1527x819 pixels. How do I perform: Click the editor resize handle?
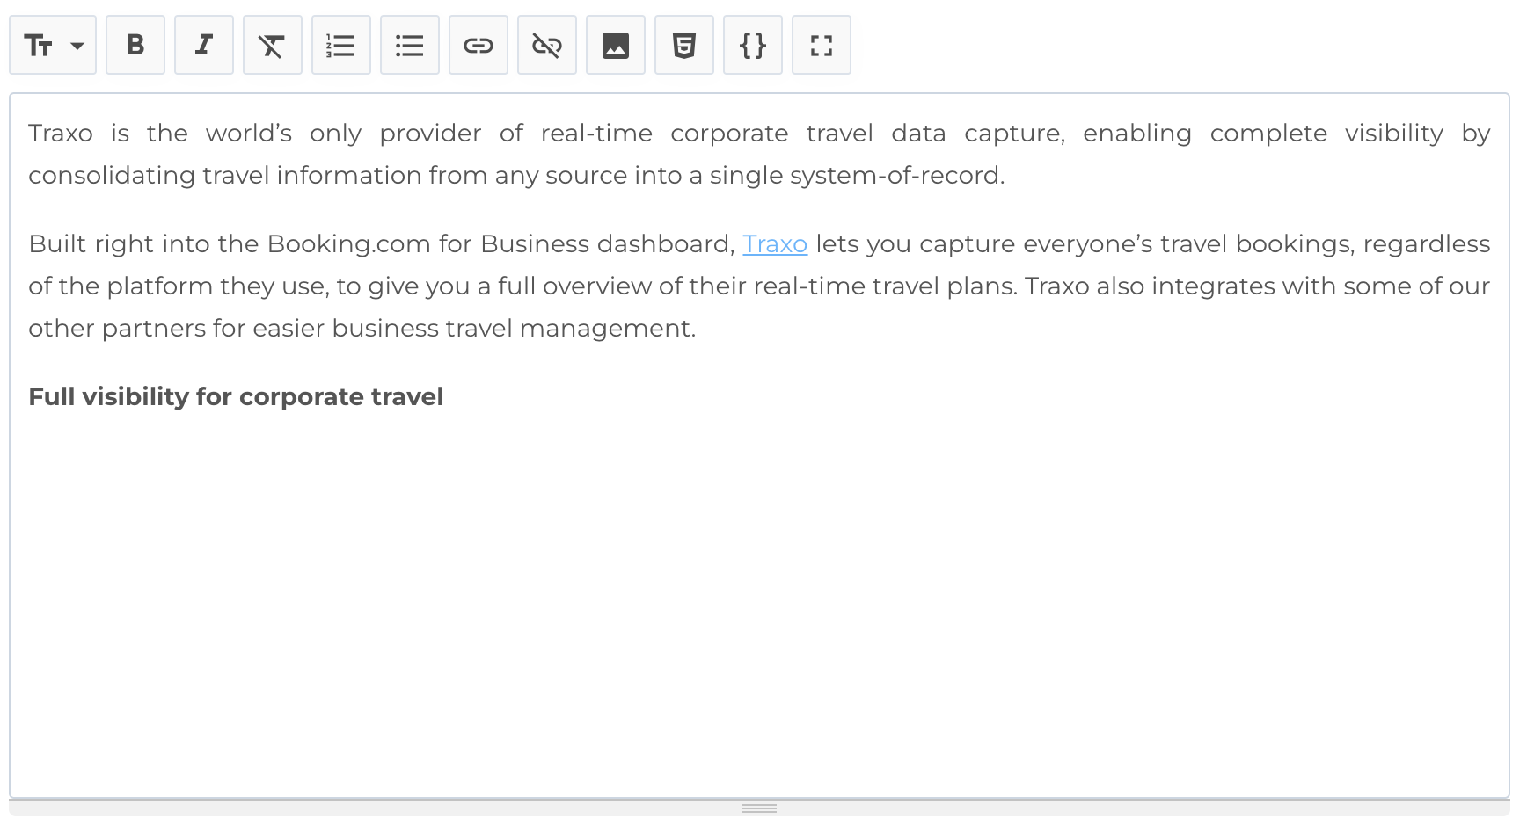click(x=759, y=808)
